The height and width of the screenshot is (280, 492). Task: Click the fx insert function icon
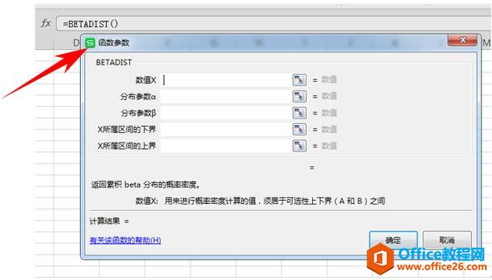46,23
